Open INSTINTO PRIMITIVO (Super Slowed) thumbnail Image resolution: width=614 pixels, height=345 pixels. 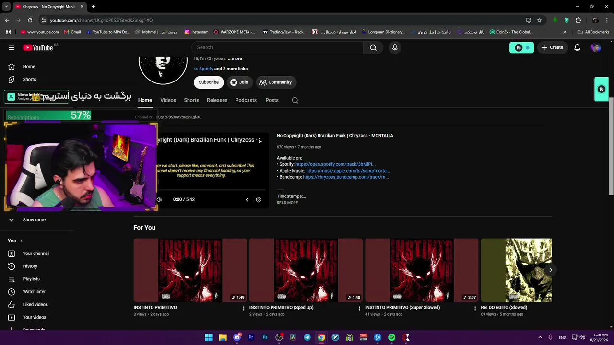tap(422, 270)
